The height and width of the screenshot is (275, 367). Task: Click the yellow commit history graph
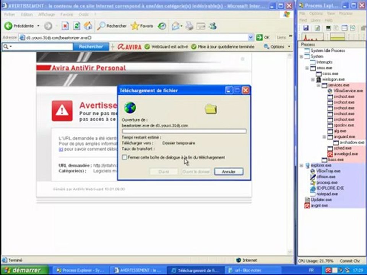tap(337, 37)
